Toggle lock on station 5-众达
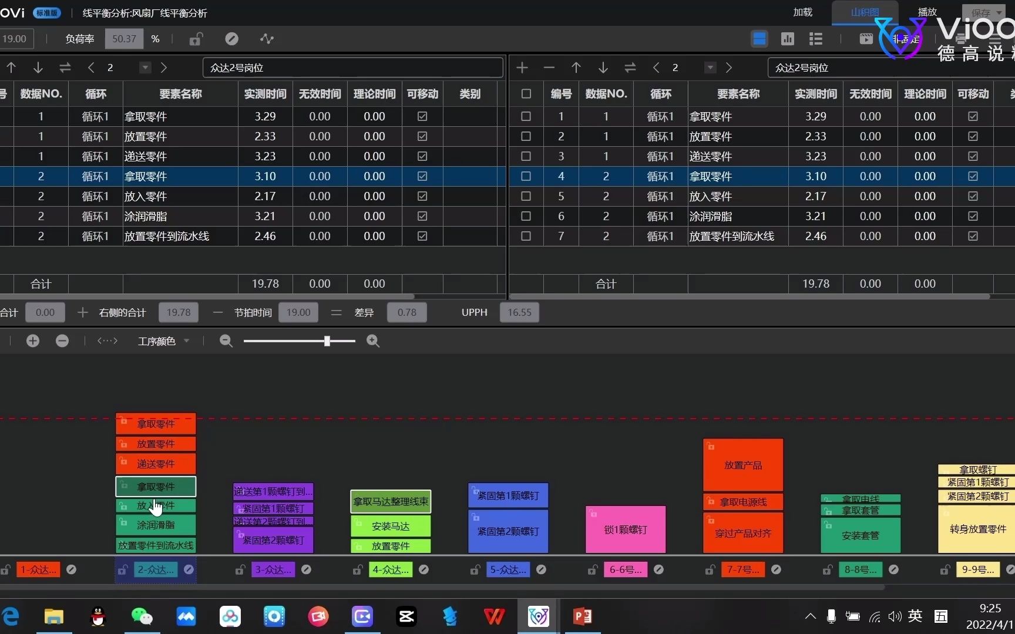Screen dimensions: 1015x634 click(475, 569)
